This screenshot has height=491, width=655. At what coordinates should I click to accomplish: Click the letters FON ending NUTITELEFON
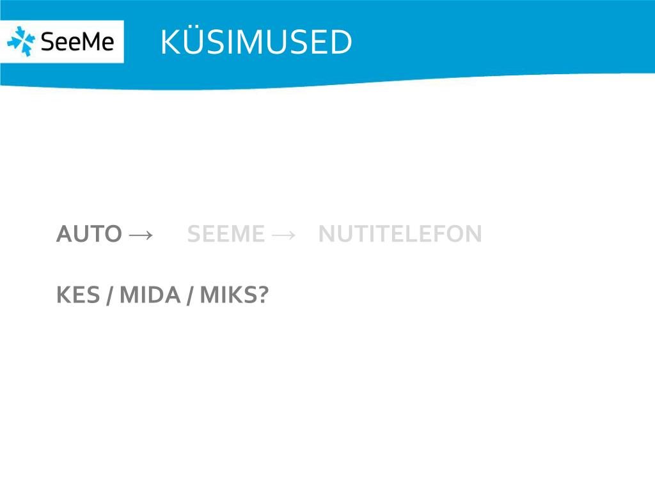click(x=457, y=234)
